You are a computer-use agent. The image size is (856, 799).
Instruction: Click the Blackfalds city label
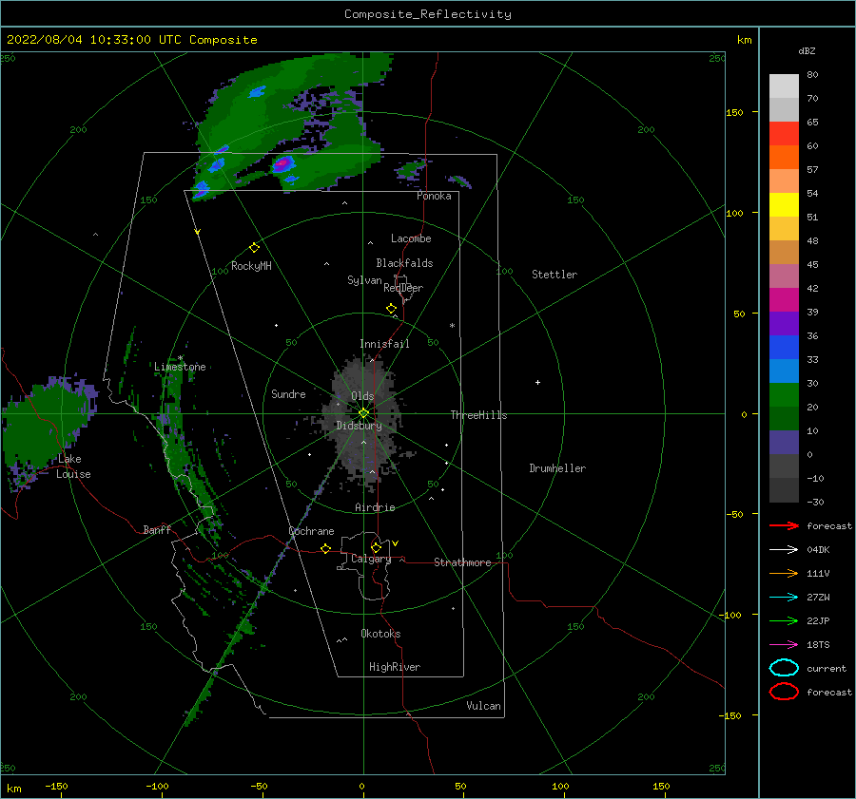coord(404,263)
